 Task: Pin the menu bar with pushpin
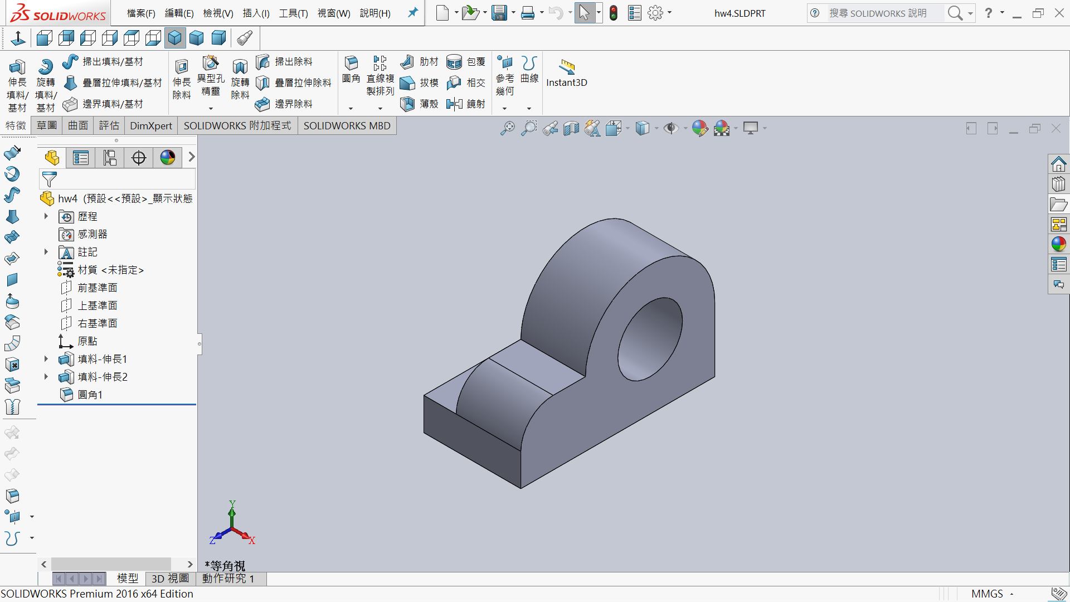[413, 12]
